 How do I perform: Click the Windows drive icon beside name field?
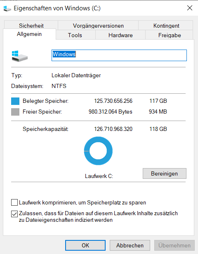point(19,56)
